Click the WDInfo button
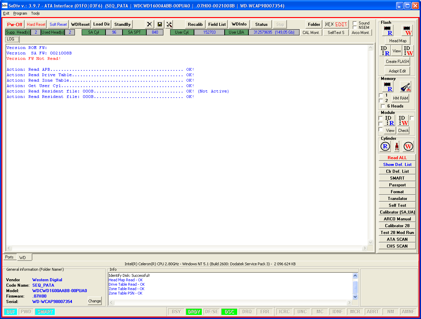421x319 pixels. pos(239,24)
